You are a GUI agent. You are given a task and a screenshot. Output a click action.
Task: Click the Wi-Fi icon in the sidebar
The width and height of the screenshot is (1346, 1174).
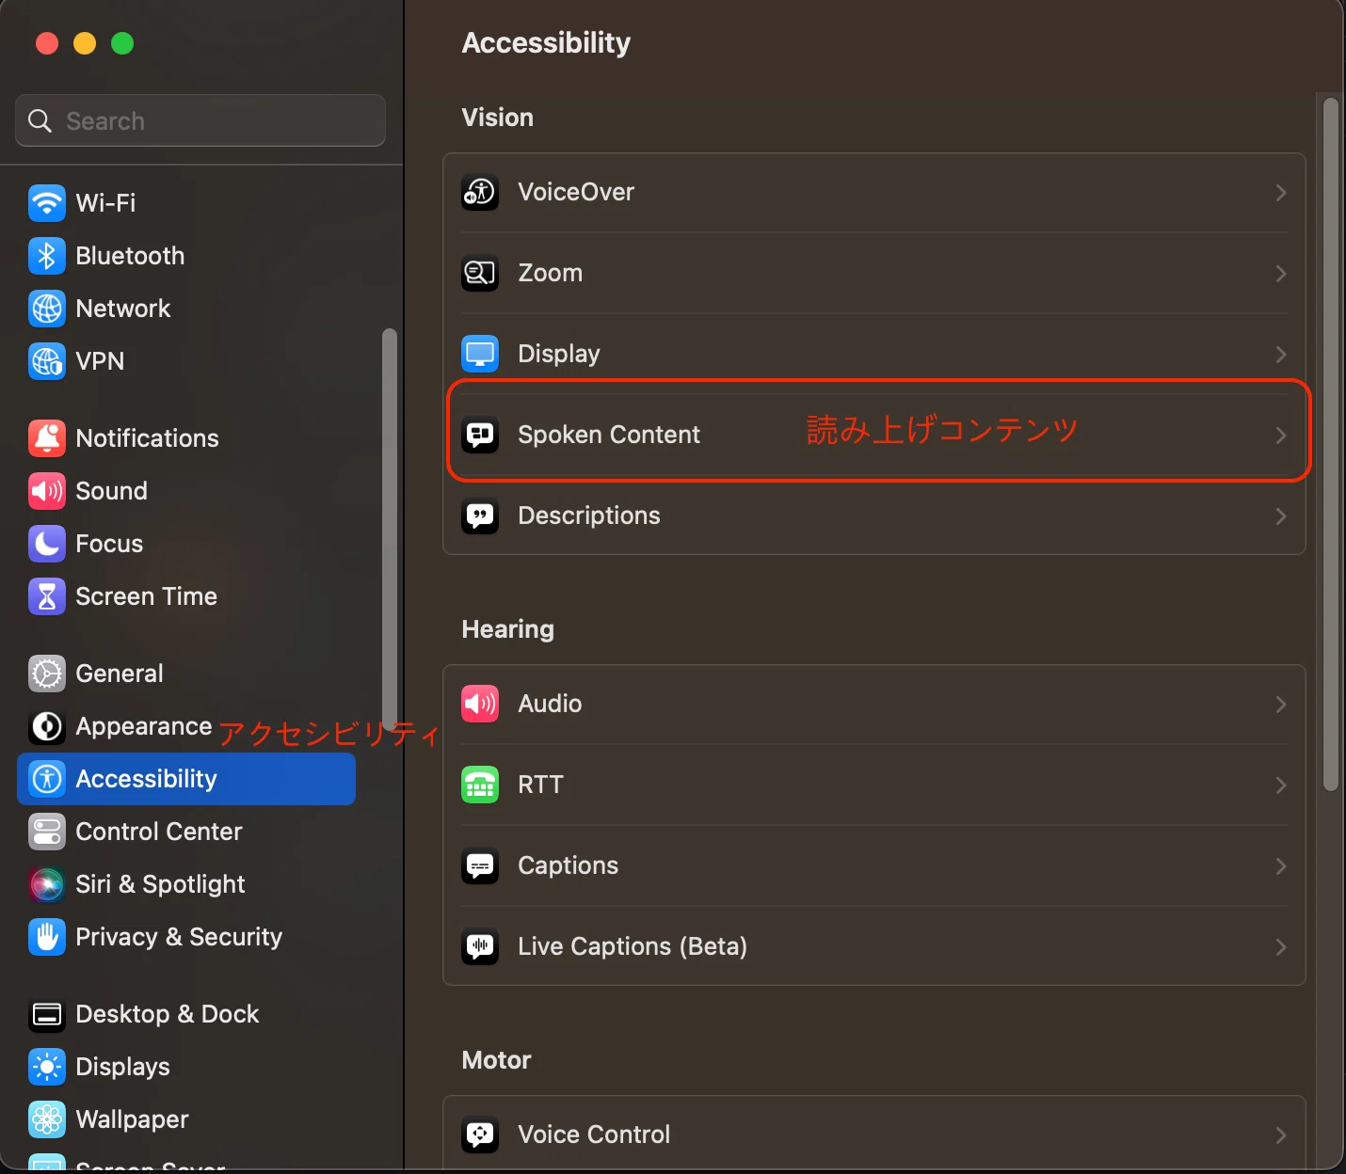pyautogui.click(x=47, y=203)
